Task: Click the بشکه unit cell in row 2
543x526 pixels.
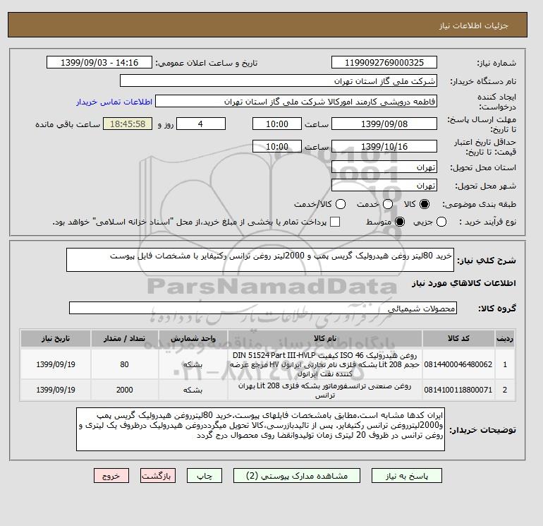Action: click(x=193, y=390)
